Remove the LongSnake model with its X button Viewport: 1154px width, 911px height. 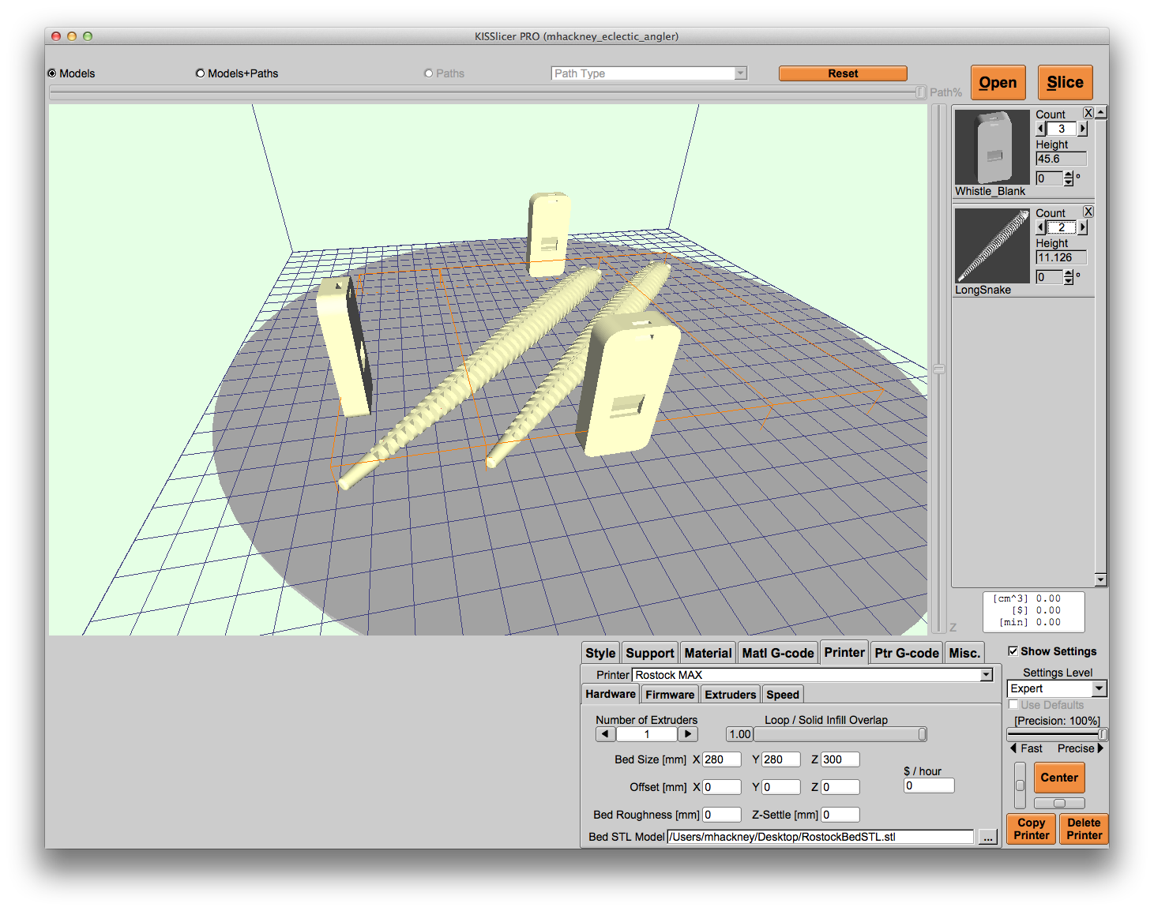click(x=1088, y=212)
